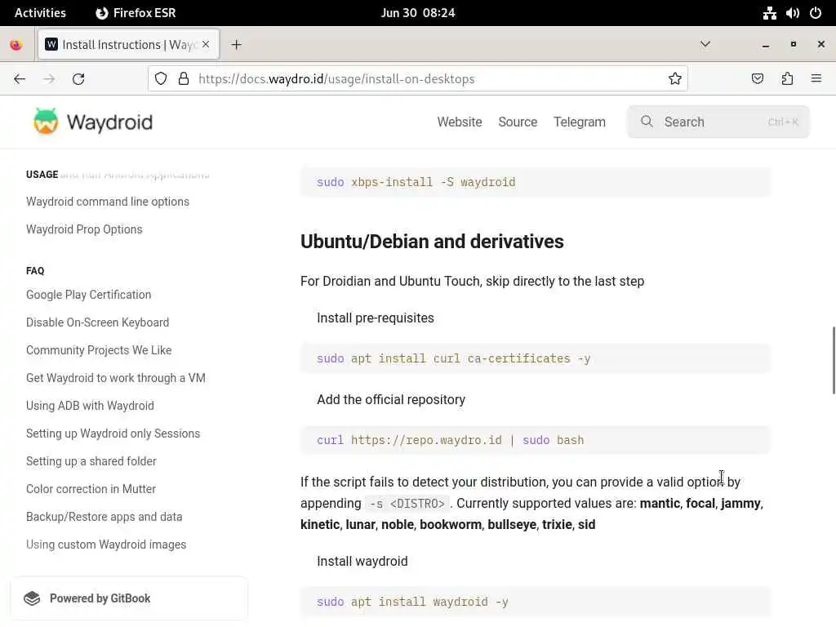
Task: Click the URL address bar
Action: (x=417, y=79)
